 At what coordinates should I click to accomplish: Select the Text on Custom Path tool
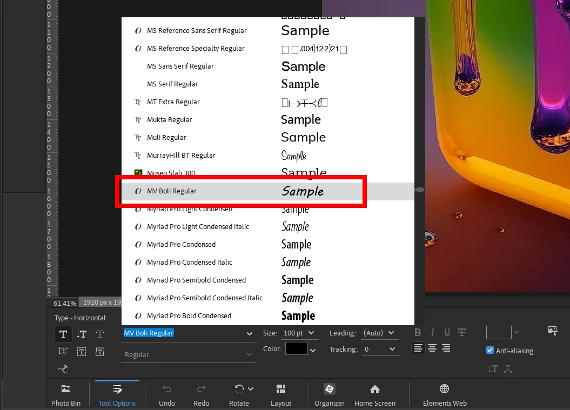63,369
